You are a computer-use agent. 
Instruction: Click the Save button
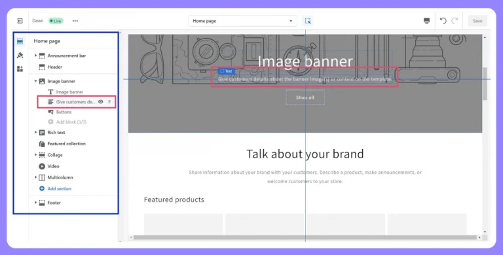click(477, 21)
